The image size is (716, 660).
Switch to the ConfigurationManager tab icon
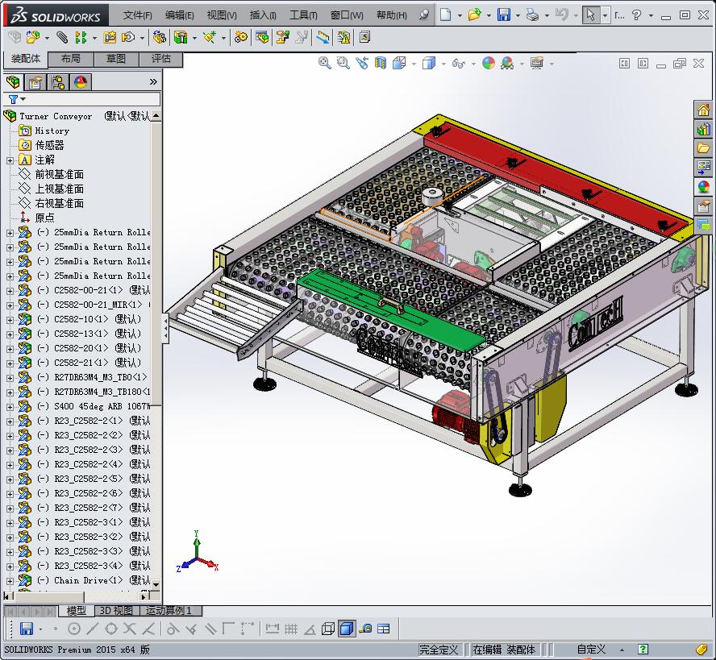point(57,82)
